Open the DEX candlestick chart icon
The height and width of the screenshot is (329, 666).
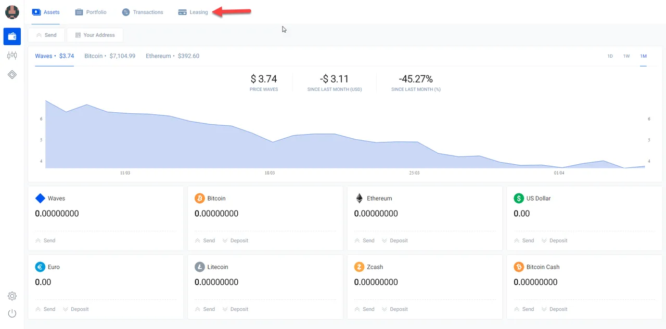12,56
